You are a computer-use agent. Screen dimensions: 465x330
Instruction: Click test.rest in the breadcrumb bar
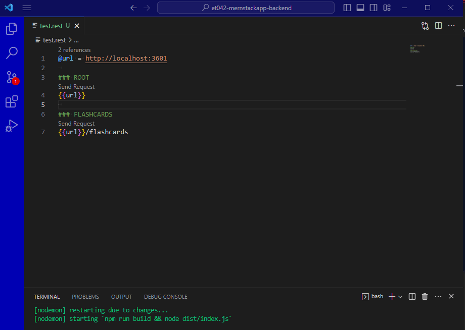tap(54, 40)
